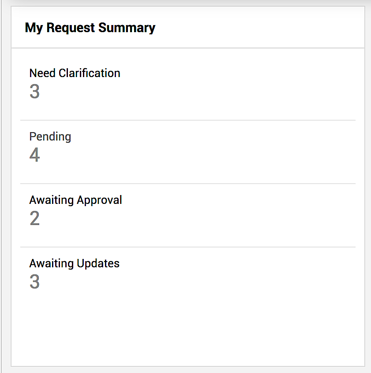The image size is (371, 373).
Task: Click divider between Pending and Awaiting Approval
Action: point(187,183)
